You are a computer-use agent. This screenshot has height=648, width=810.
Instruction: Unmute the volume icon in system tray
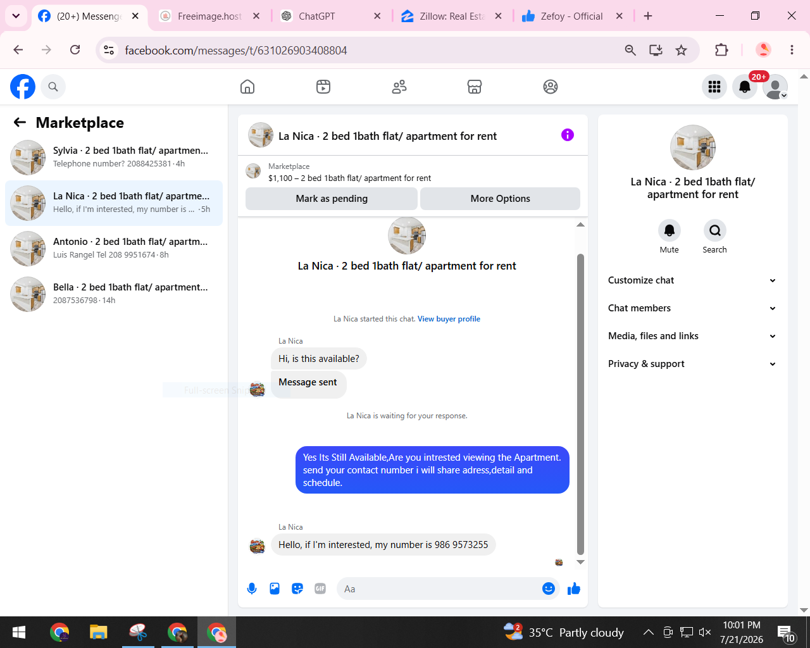pyautogui.click(x=704, y=632)
